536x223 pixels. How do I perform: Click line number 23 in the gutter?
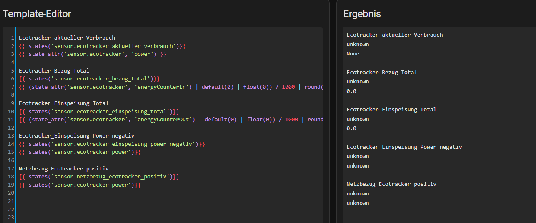(11, 217)
